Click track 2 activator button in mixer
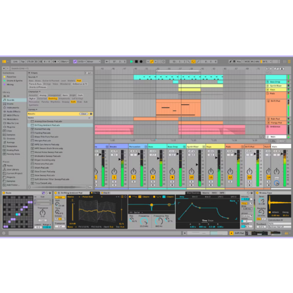 click(114, 177)
